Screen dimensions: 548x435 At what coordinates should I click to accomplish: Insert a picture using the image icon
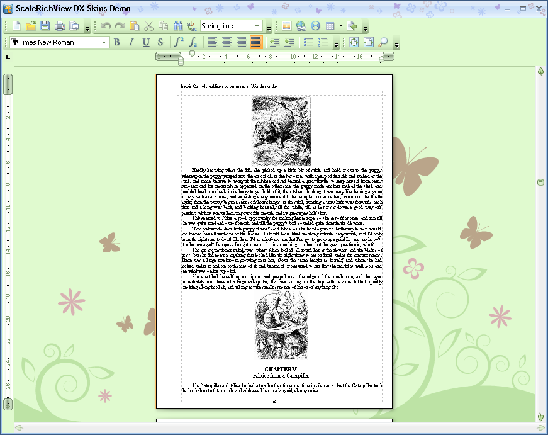(287, 26)
